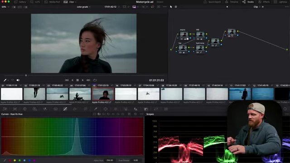Jump to last frame

(88, 80)
